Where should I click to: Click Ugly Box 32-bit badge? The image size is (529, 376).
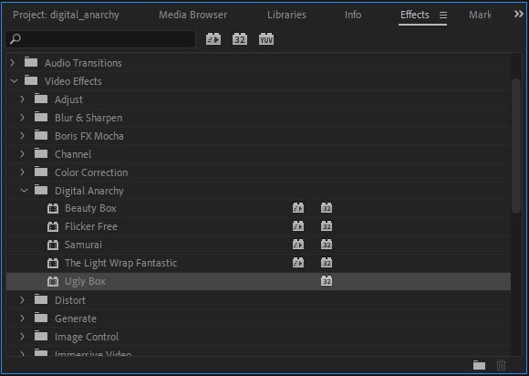[327, 280]
